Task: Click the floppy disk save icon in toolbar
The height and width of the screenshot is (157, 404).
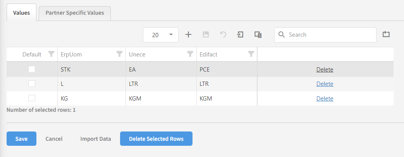Action: click(206, 34)
